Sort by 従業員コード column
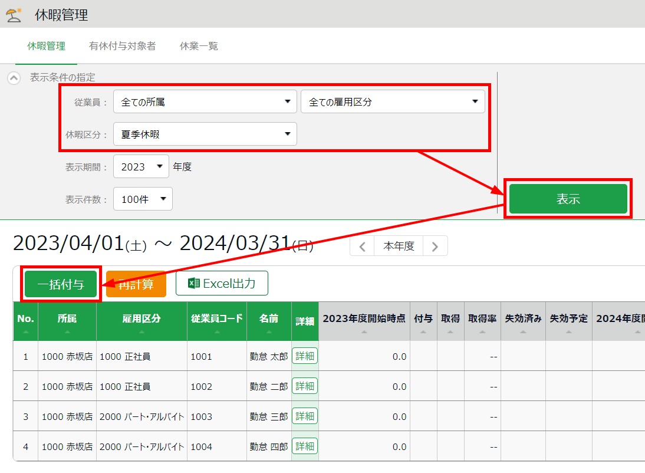The height and width of the screenshot is (473, 645). [216, 332]
